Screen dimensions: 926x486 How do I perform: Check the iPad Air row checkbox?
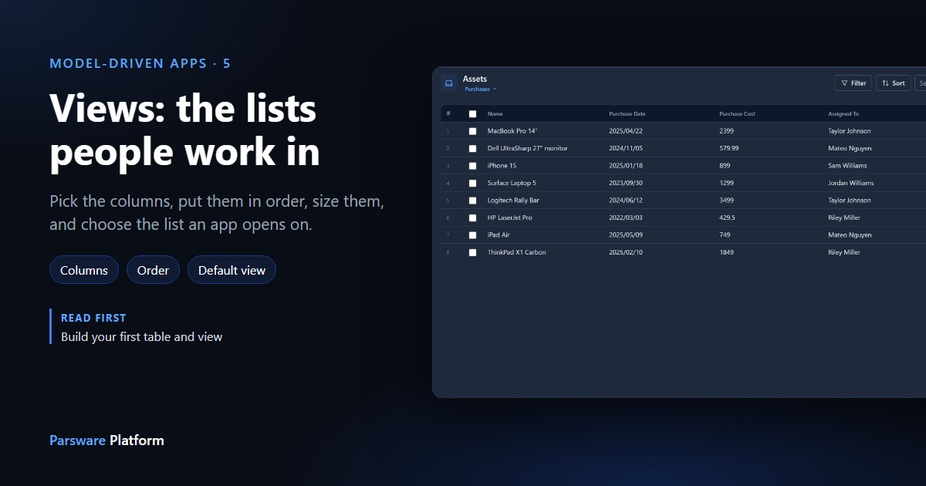(x=473, y=235)
